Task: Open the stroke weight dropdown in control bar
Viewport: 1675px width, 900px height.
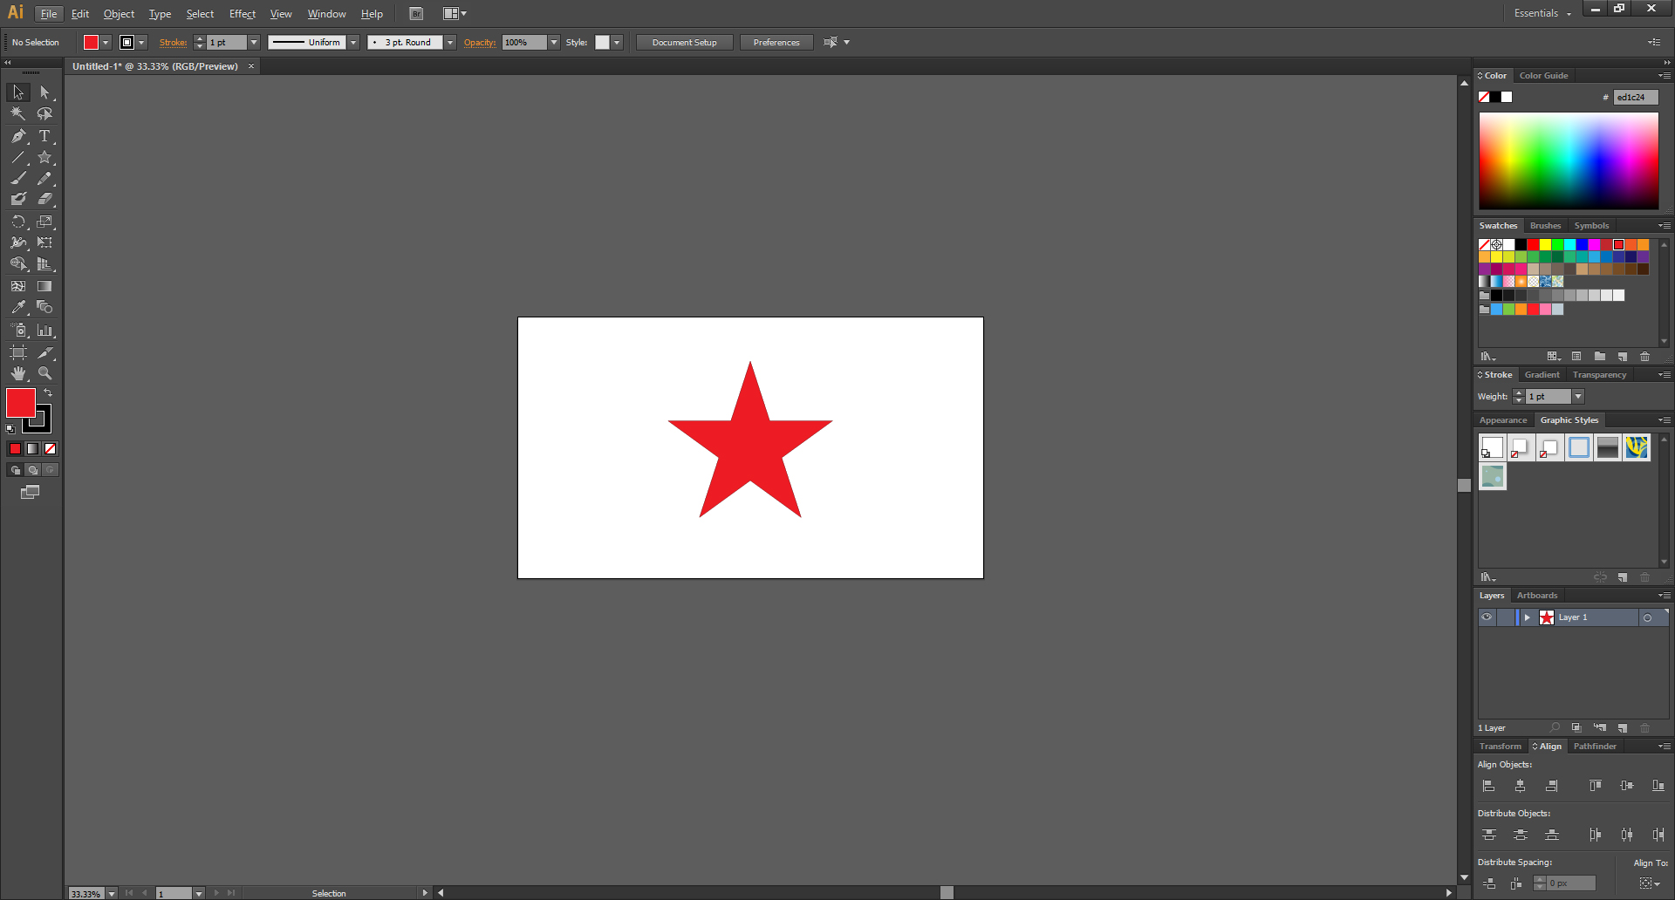Action: (x=254, y=42)
